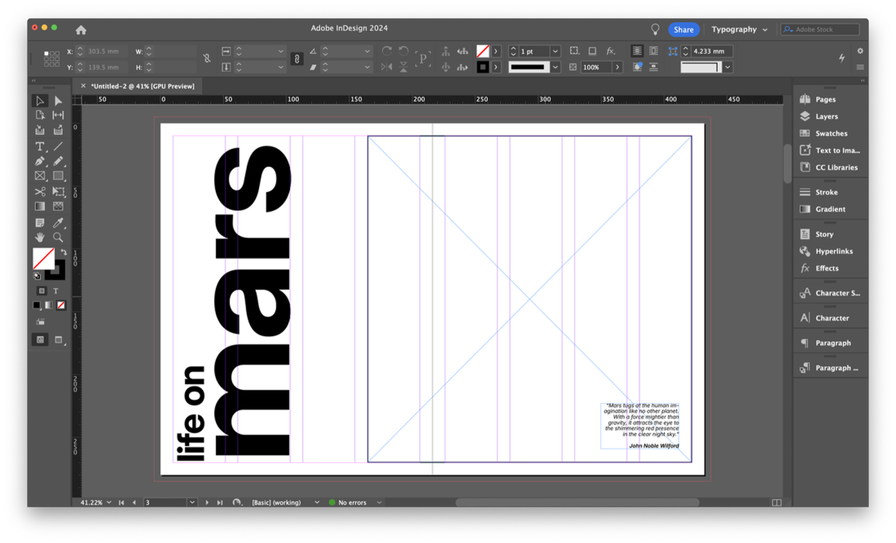Click the fill None swatch in control bar
The width and height of the screenshot is (896, 543).
[x=483, y=51]
